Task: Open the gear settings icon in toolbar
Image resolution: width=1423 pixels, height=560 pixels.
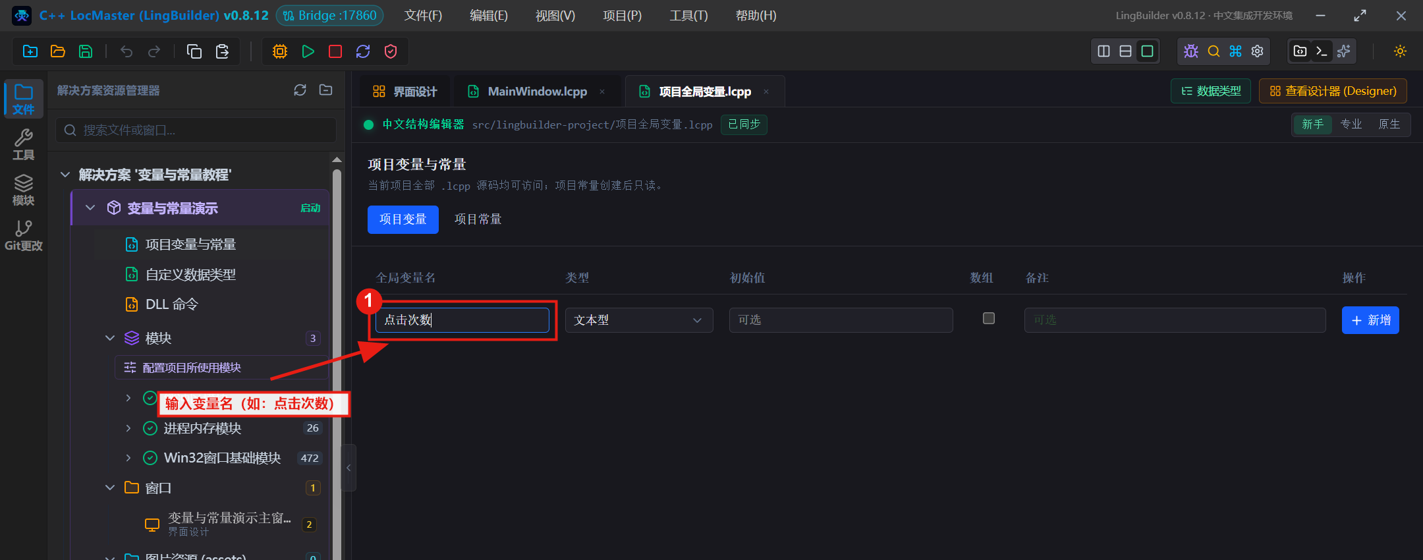Action: [1257, 51]
